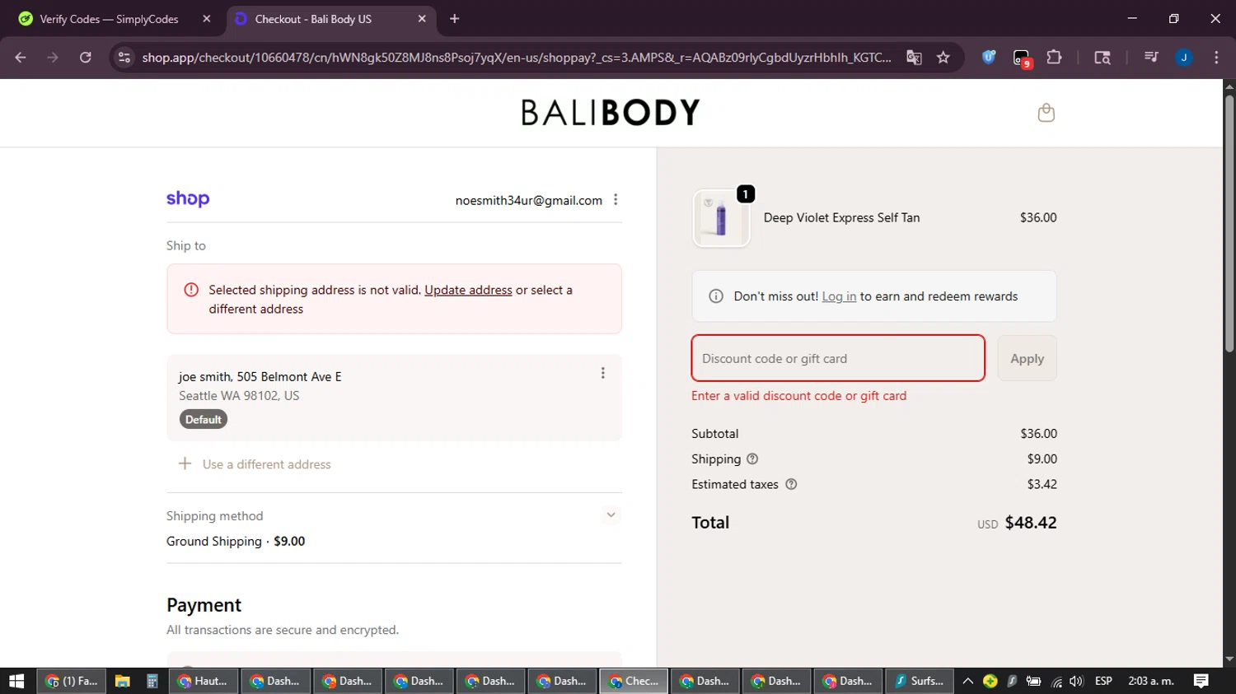Close the Verify Codes tab

207,19
